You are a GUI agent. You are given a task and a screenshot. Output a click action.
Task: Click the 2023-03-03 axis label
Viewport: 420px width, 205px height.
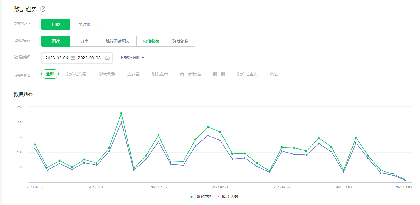344,187
